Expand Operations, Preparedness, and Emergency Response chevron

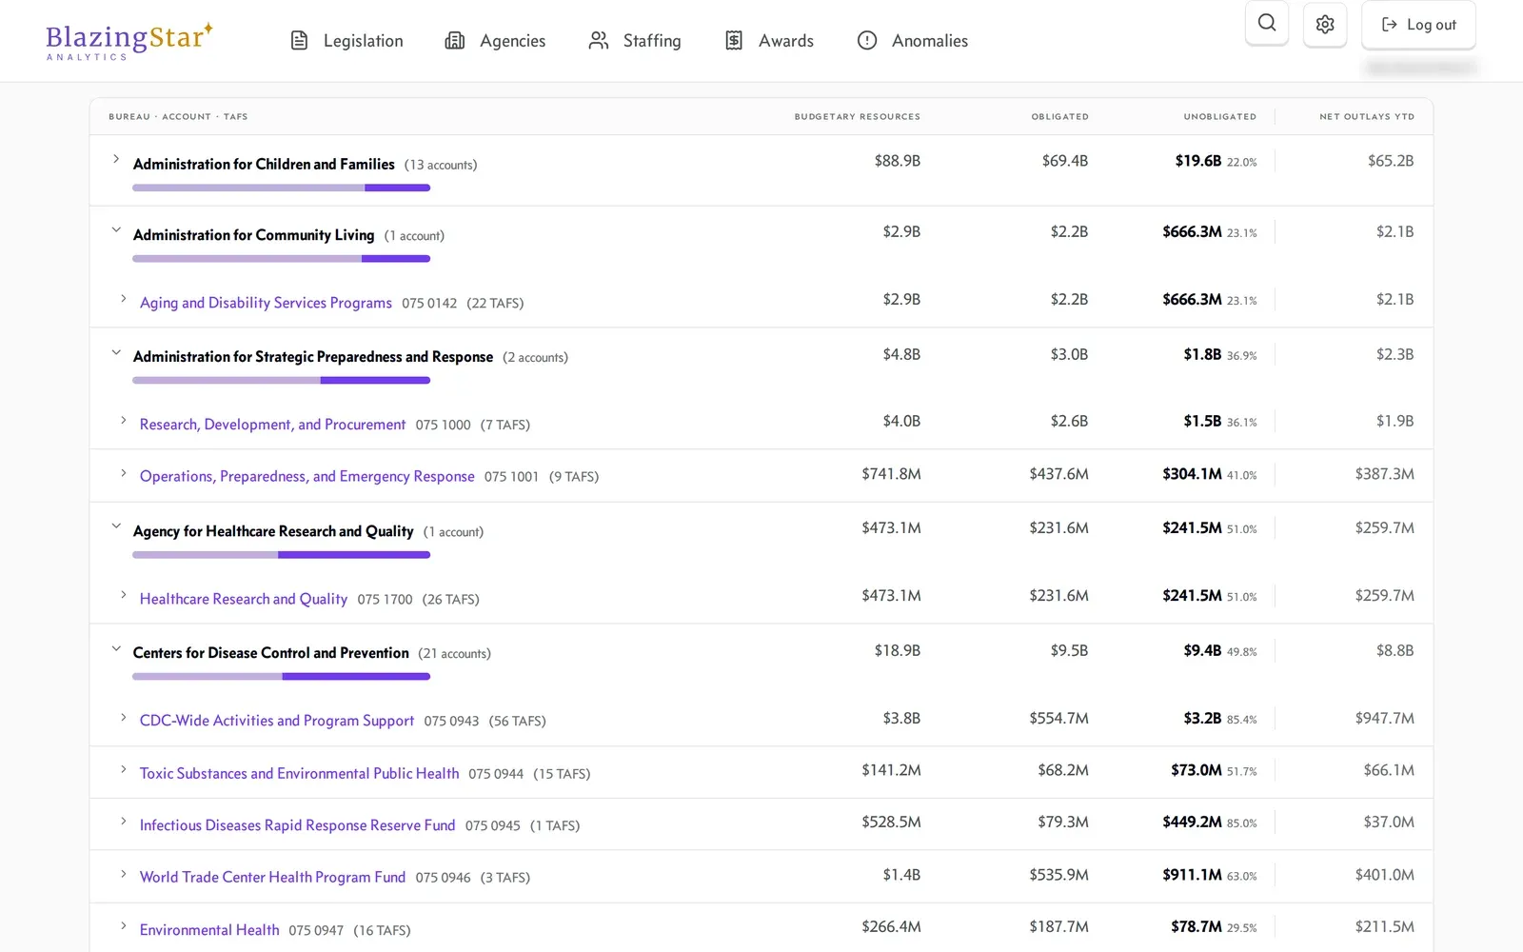pyautogui.click(x=123, y=473)
